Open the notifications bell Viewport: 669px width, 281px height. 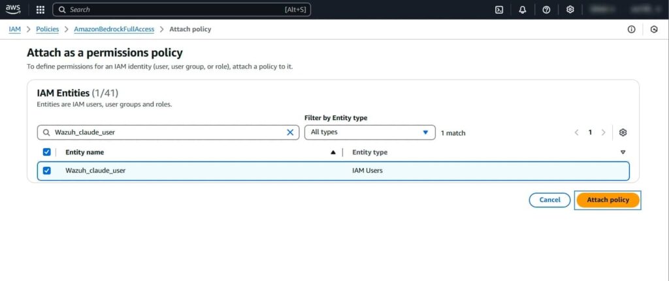(x=522, y=10)
